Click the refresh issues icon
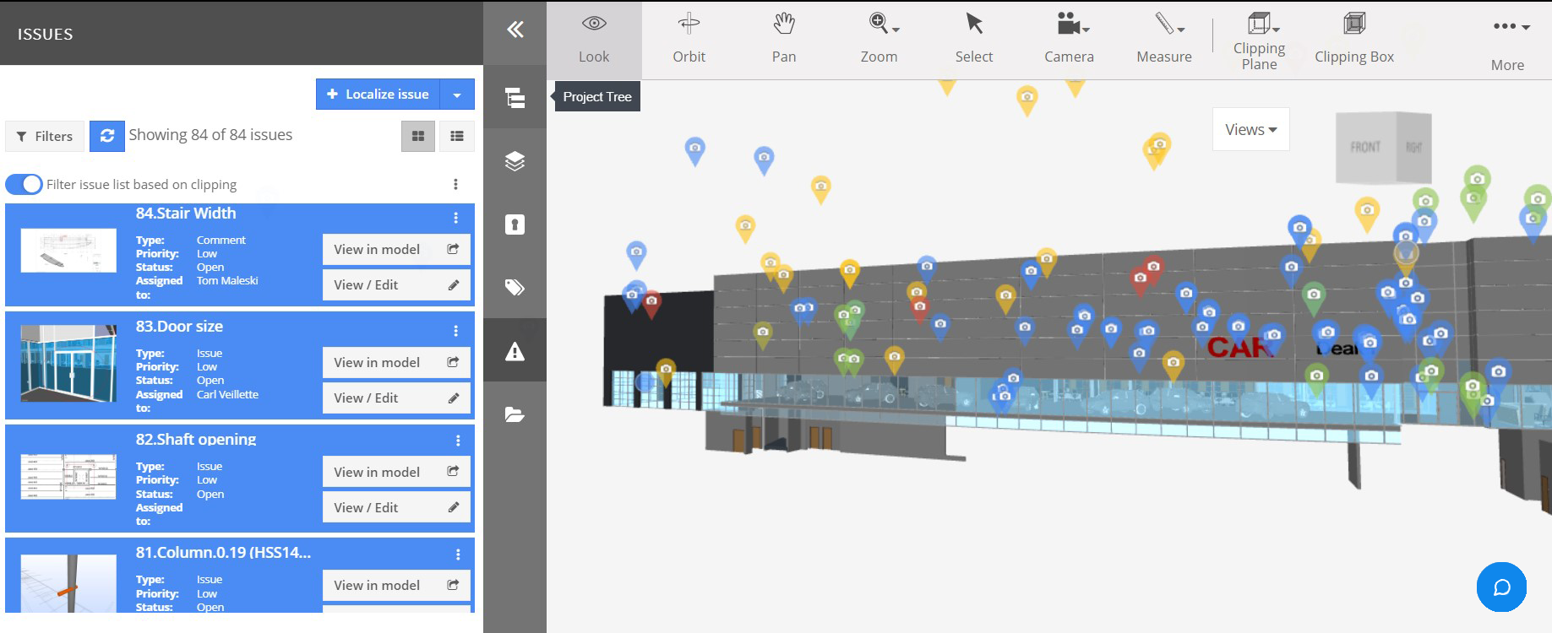This screenshot has width=1552, height=633. tap(107, 136)
